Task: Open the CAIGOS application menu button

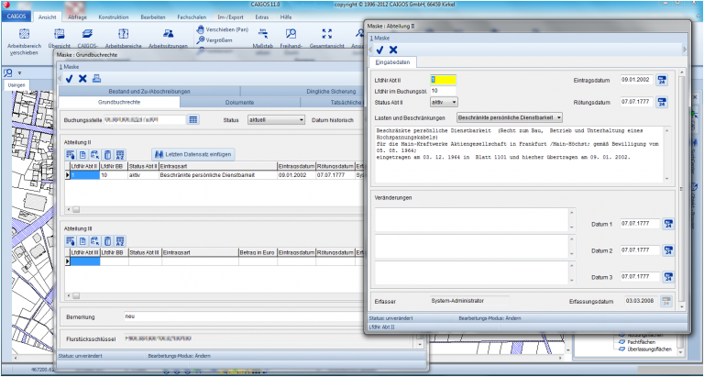Action: point(16,17)
